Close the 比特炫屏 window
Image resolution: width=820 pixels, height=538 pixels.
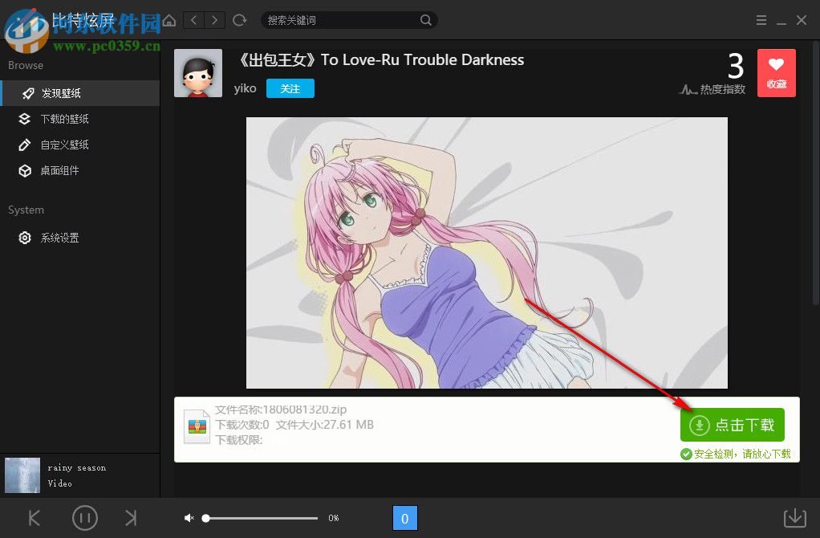pos(802,20)
